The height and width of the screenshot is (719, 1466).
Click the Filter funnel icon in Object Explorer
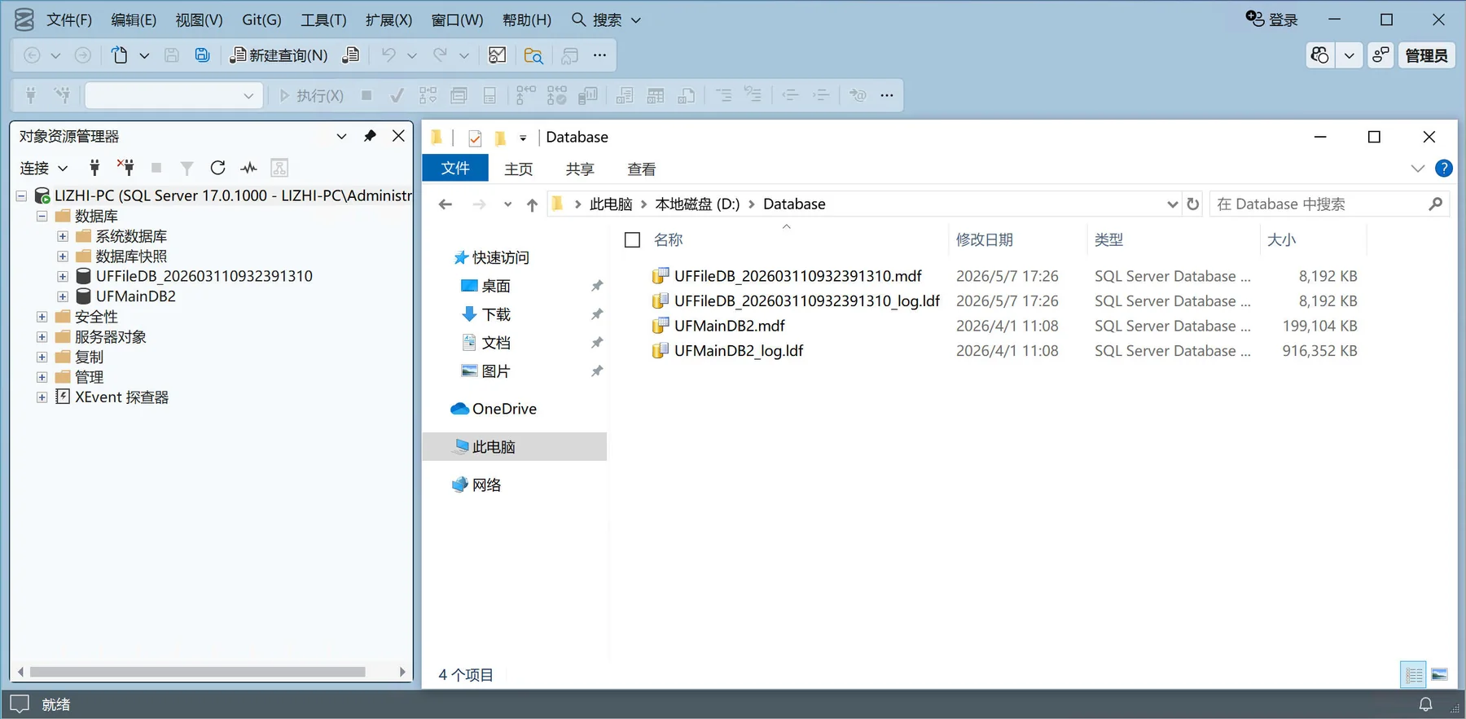tap(187, 168)
